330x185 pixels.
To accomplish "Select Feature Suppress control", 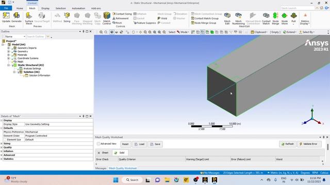I will click(x=145, y=23).
